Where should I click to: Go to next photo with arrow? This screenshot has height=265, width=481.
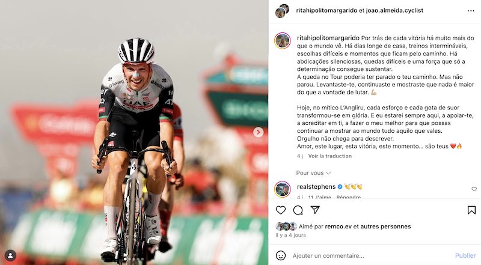tap(259, 132)
